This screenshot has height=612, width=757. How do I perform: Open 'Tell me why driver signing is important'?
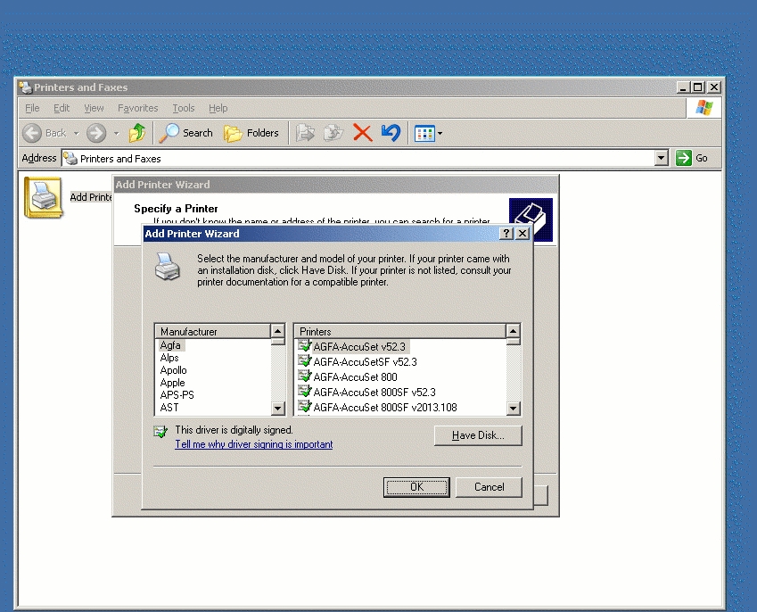pyautogui.click(x=254, y=444)
